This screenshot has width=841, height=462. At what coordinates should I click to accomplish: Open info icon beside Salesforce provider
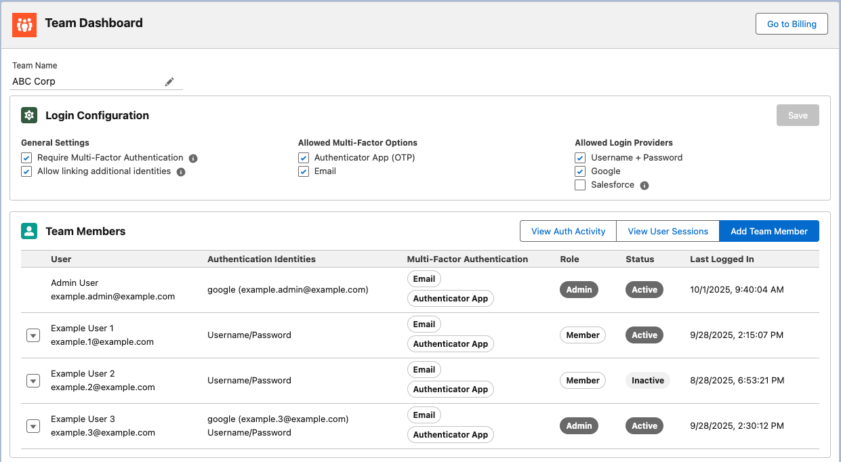point(644,186)
